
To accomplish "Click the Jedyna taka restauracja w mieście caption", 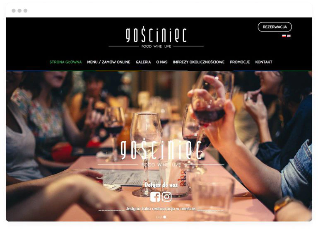I will pos(161,209).
